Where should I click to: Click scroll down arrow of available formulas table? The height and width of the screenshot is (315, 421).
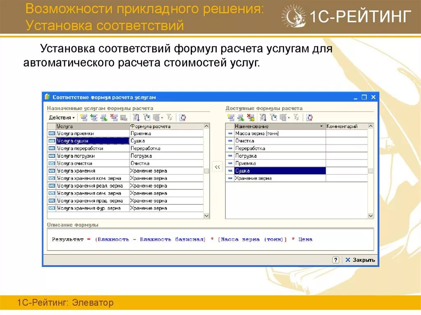pyautogui.click(x=371, y=216)
